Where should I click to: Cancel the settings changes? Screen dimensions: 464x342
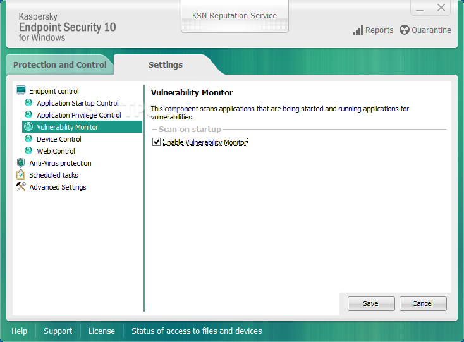coord(423,303)
